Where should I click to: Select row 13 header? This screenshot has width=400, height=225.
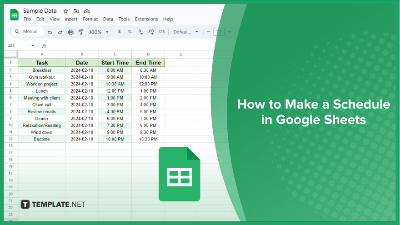coord(11,146)
